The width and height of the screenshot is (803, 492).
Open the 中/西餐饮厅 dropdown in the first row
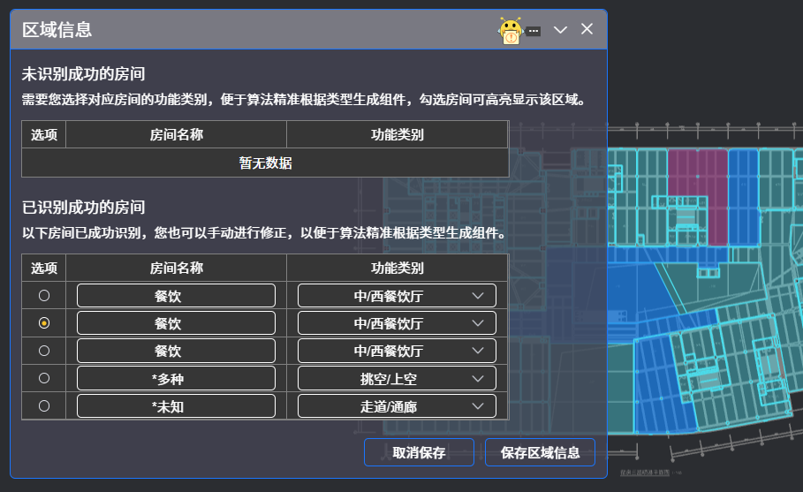click(397, 295)
